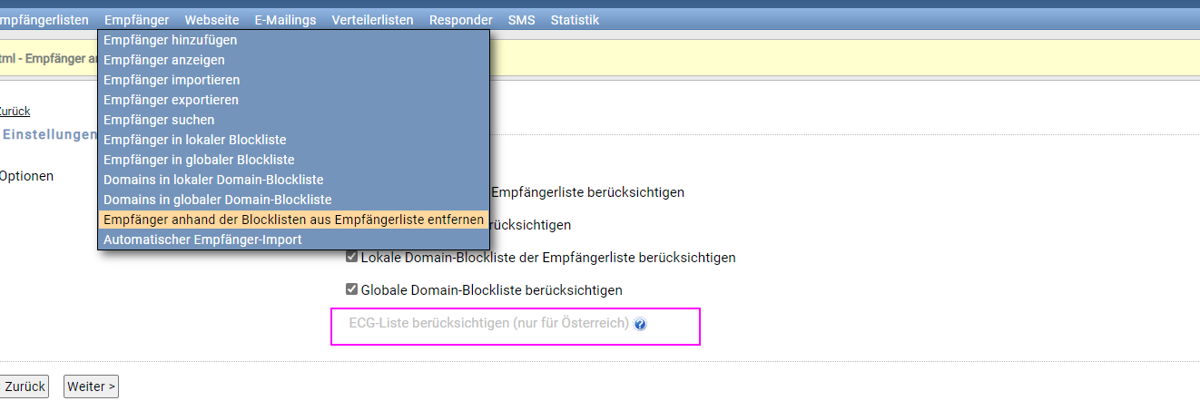The height and width of the screenshot is (401, 1200).
Task: Toggle Lokale Domain-Blockliste der Empfängerliste checkbox
Action: [352, 258]
